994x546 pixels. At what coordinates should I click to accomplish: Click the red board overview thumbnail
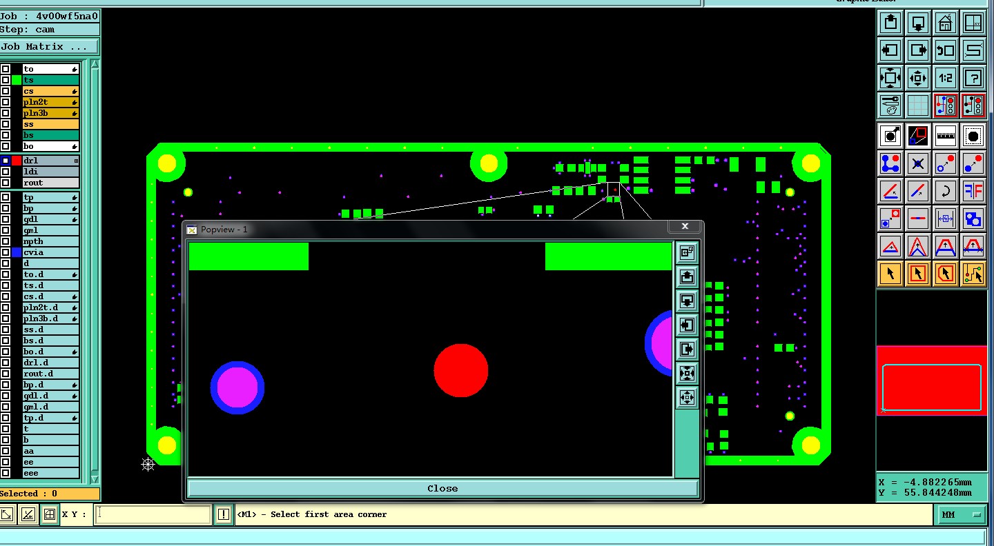931,381
